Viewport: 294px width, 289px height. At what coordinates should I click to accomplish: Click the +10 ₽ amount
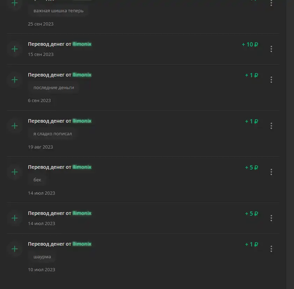(x=250, y=44)
